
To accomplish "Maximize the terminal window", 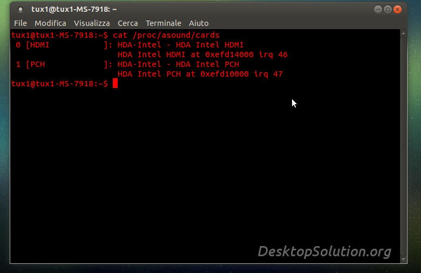I will coord(388,10).
